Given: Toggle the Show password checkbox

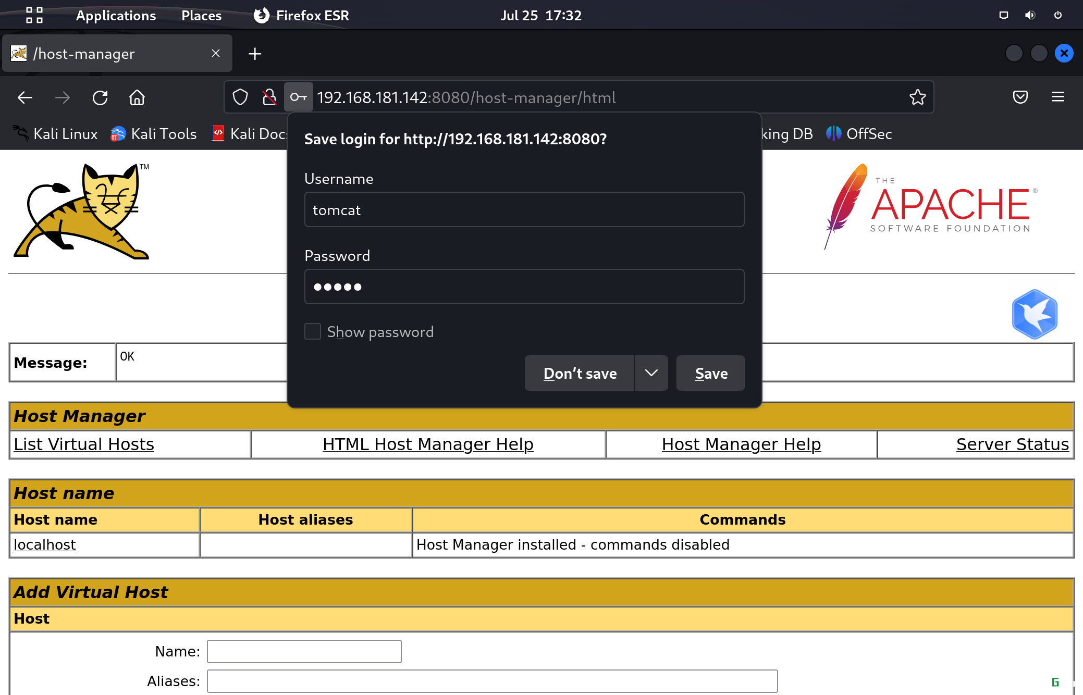Looking at the screenshot, I should pos(313,331).
